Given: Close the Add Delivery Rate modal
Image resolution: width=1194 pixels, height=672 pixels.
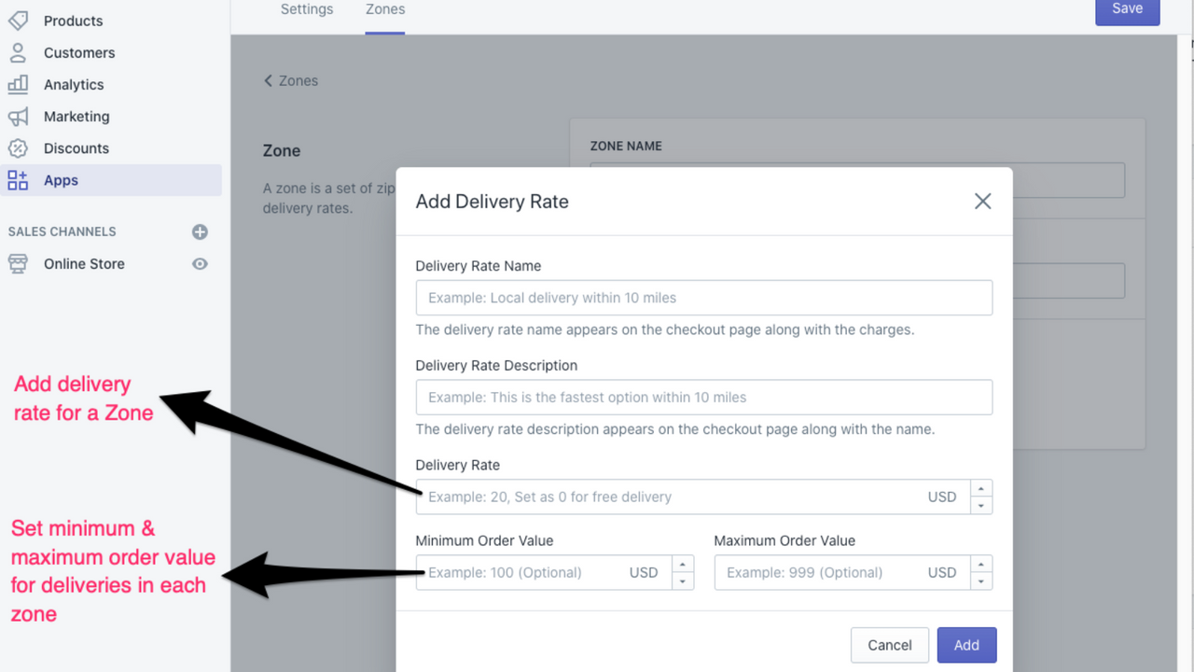Looking at the screenshot, I should pyautogui.click(x=982, y=201).
